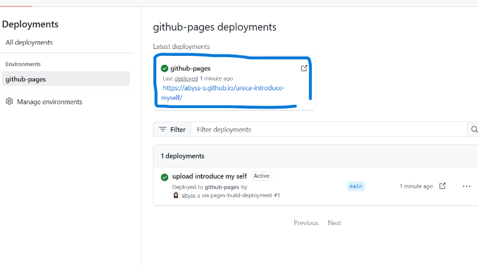Viewport: 478px width, 269px height.
Task: Select the github-pages environment in sidebar
Action: [66, 79]
